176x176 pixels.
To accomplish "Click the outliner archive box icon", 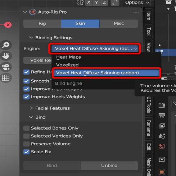I will [x=168, y=2].
